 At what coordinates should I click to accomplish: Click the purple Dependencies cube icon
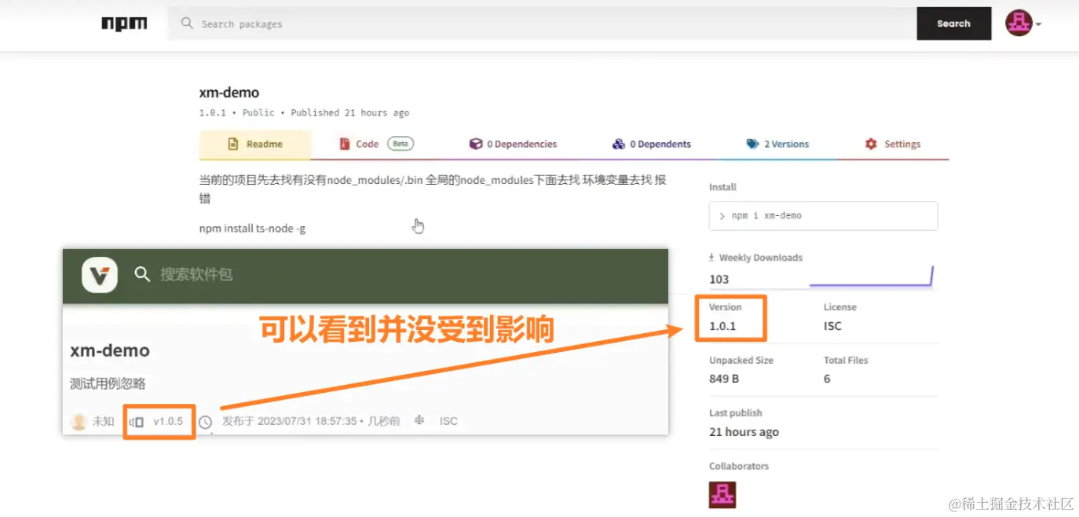(x=476, y=144)
